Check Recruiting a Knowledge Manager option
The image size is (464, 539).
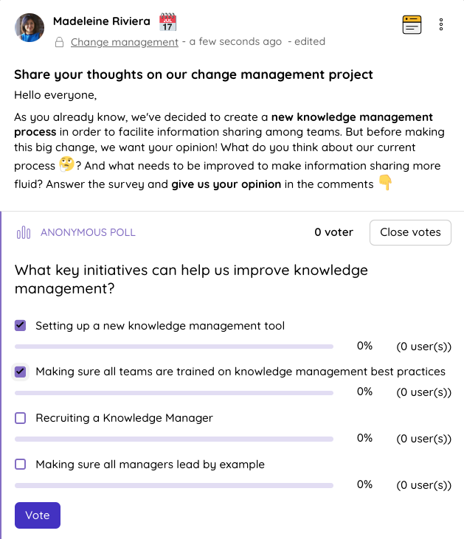click(21, 418)
